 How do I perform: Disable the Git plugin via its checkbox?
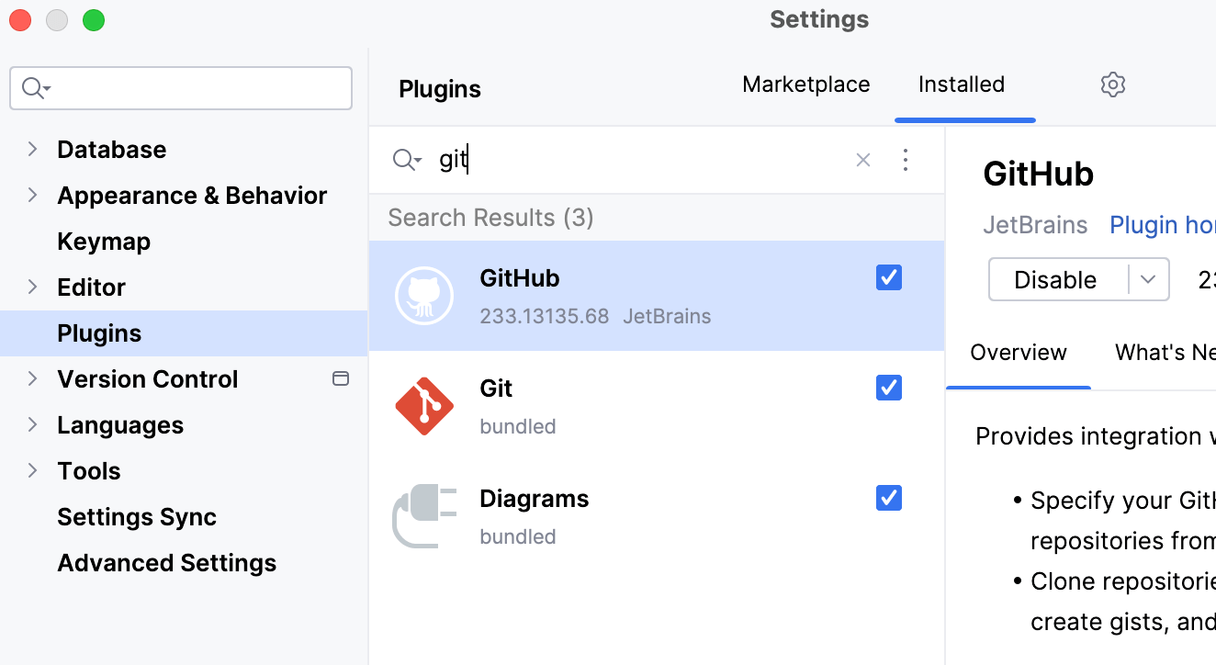tap(888, 387)
